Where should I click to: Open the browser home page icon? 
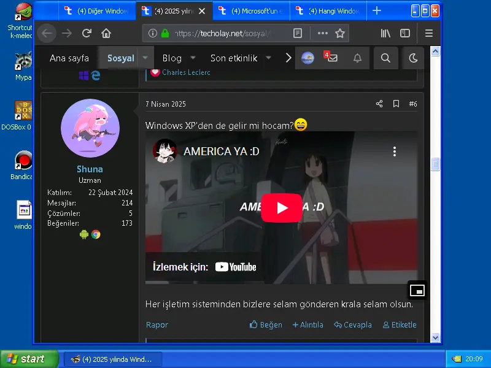[106, 33]
